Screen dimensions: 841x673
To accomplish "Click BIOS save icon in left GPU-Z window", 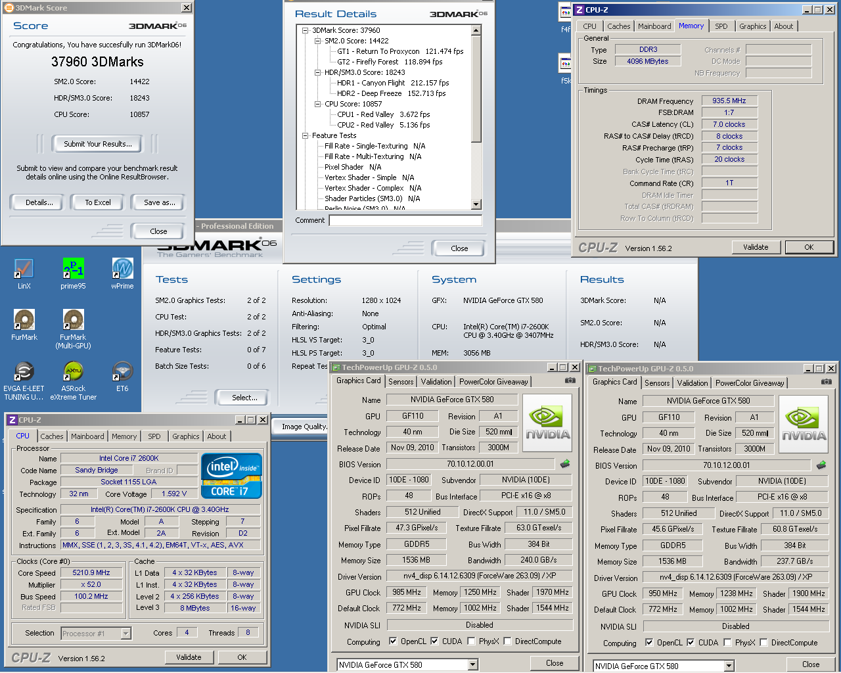I will 565,464.
